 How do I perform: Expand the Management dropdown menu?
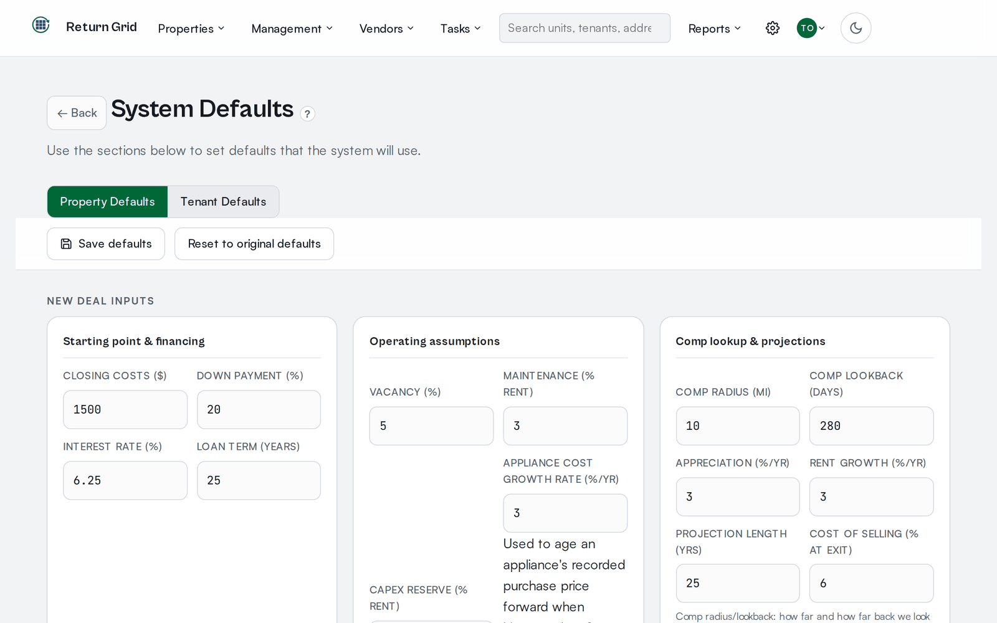pos(292,29)
